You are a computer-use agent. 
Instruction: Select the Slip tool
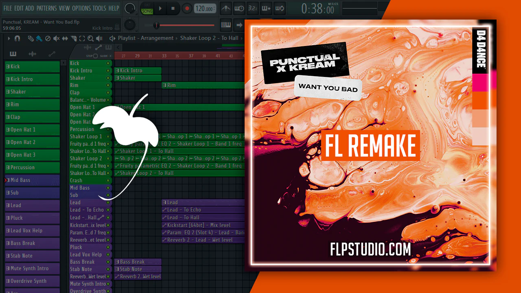click(x=65, y=38)
